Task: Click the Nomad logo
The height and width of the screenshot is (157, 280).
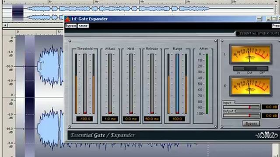Action: (266, 136)
